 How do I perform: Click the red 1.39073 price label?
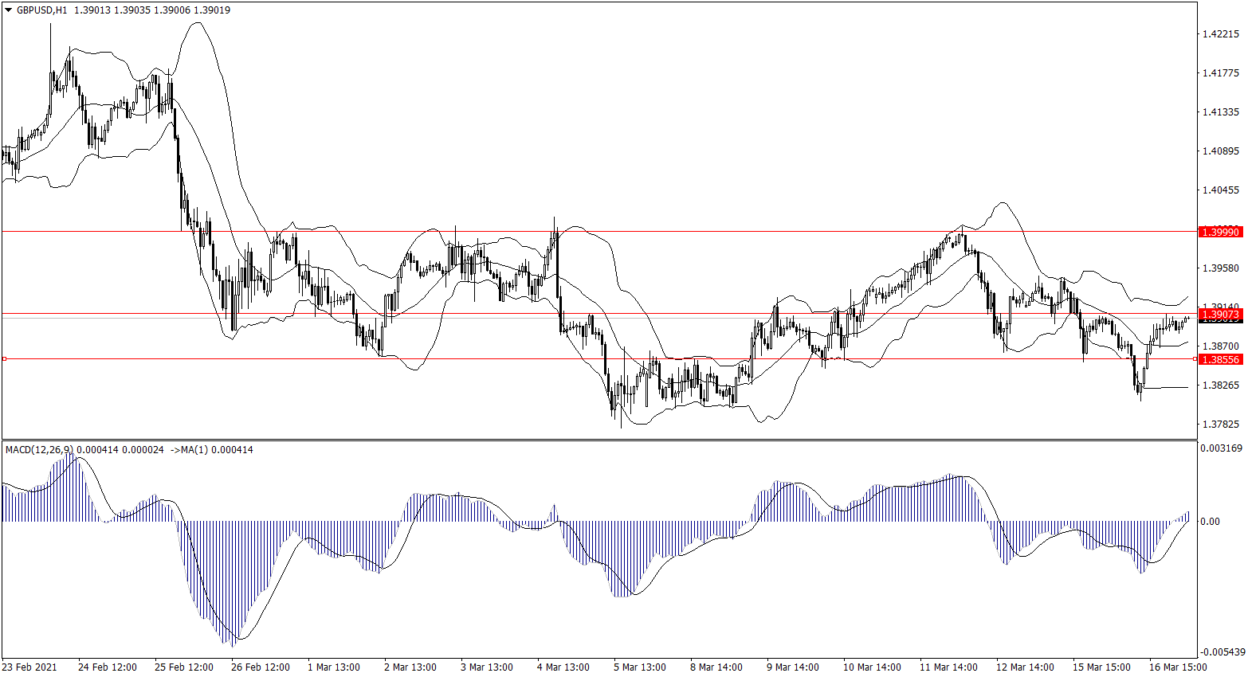coord(1220,315)
